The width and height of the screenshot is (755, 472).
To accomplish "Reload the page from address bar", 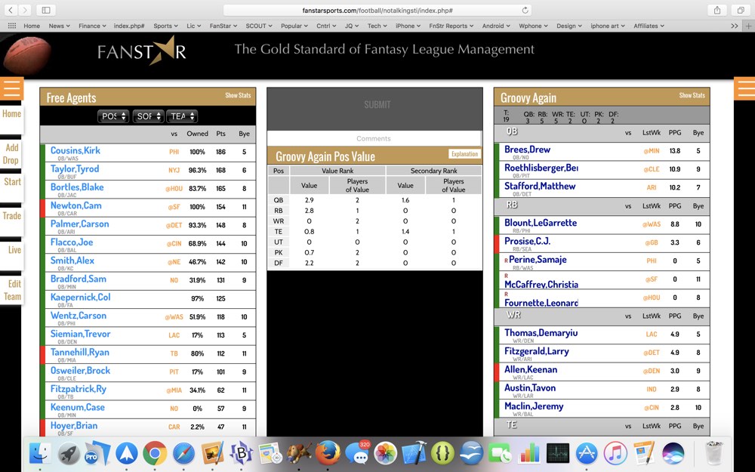I will (x=525, y=10).
